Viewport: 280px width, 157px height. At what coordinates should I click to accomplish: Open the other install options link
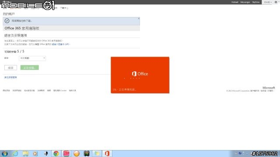[10, 78]
